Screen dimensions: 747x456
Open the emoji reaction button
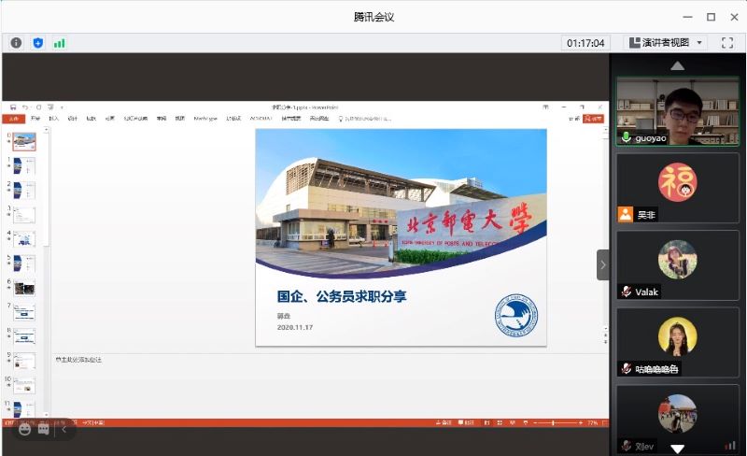coord(25,429)
